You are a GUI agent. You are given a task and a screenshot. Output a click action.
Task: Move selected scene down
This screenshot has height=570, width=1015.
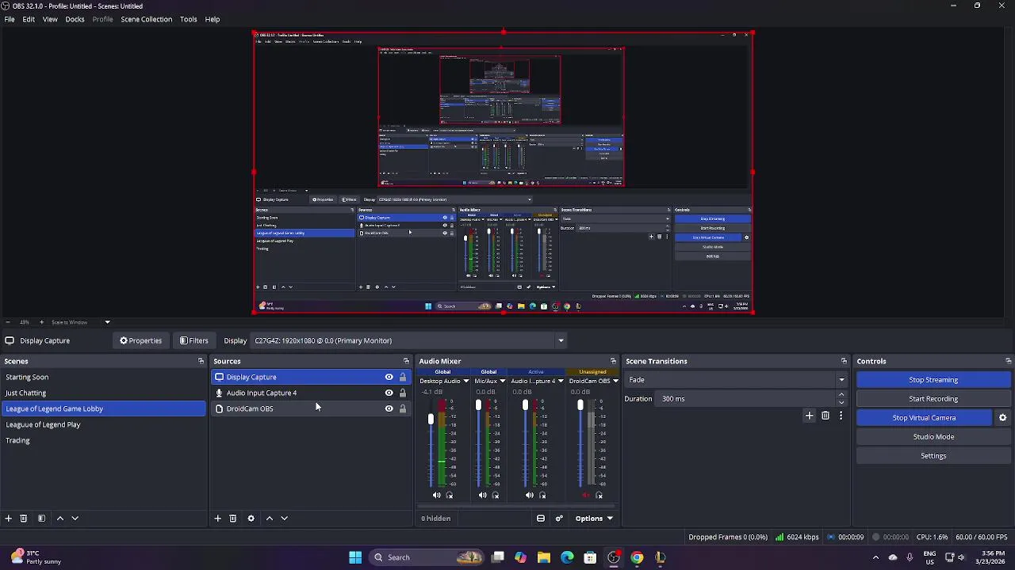click(x=75, y=518)
